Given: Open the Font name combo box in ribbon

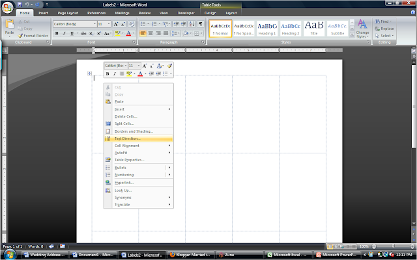Looking at the screenshot, I should (75, 24).
